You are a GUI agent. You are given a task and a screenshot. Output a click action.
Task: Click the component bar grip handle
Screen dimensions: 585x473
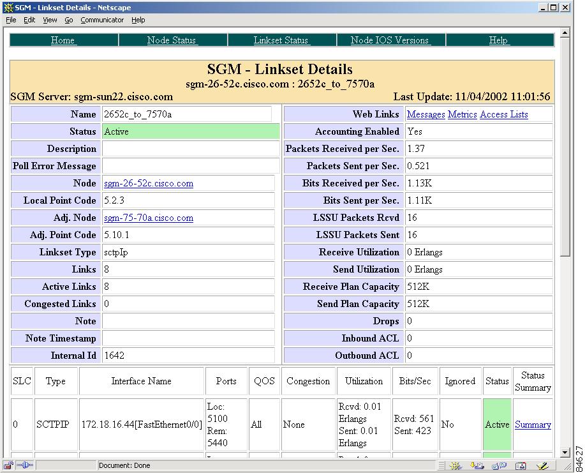point(441,465)
